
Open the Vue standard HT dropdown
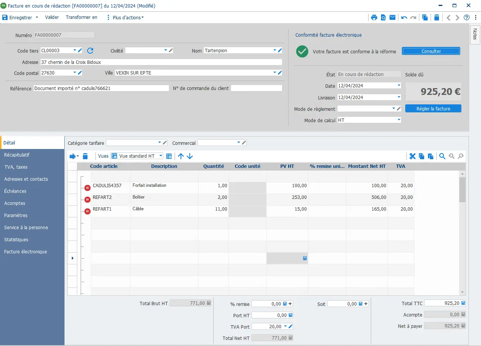tap(161, 156)
